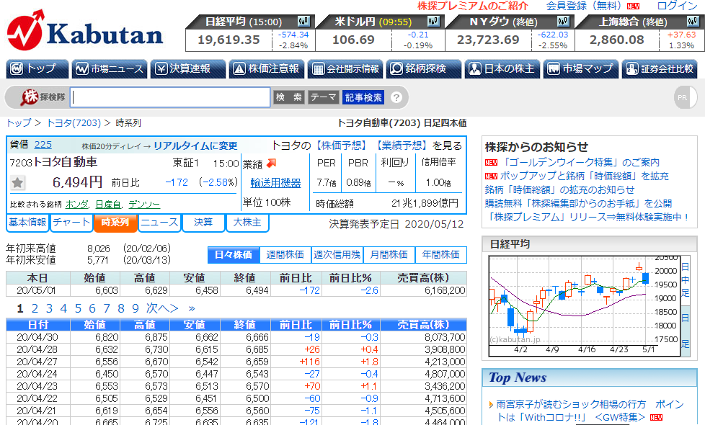Open 銘柄探検 navigation menu
The image size is (705, 425).
coord(424,68)
